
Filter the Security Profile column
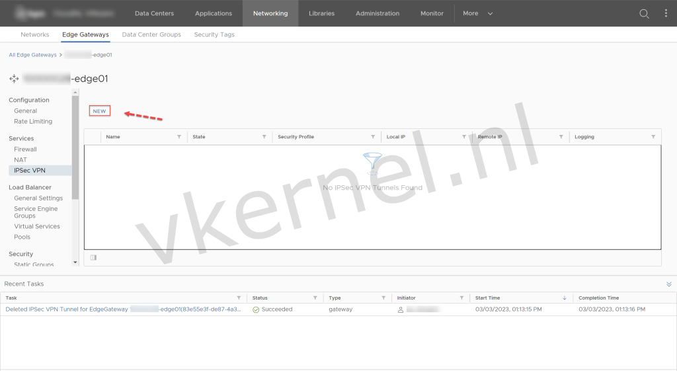point(373,137)
